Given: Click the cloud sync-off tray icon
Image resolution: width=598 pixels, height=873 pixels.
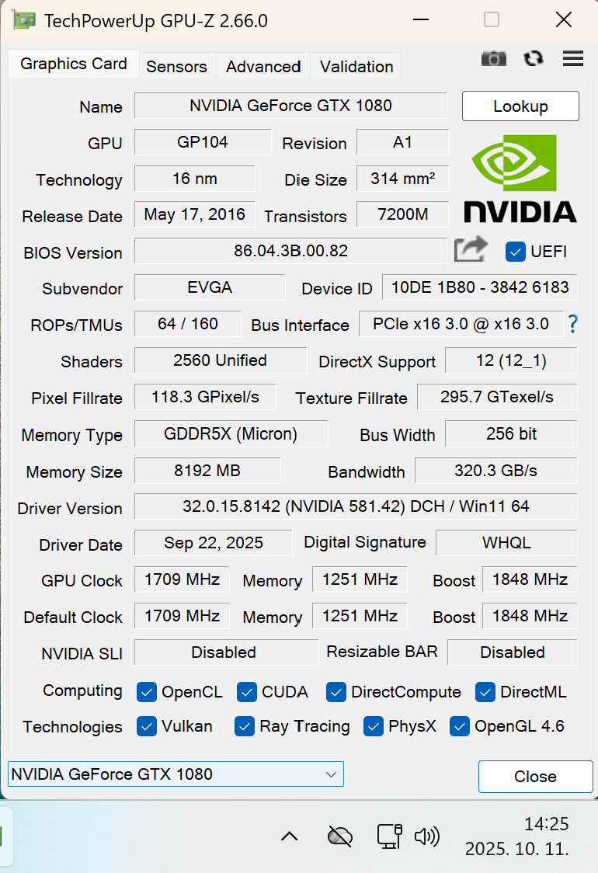Looking at the screenshot, I should (340, 836).
